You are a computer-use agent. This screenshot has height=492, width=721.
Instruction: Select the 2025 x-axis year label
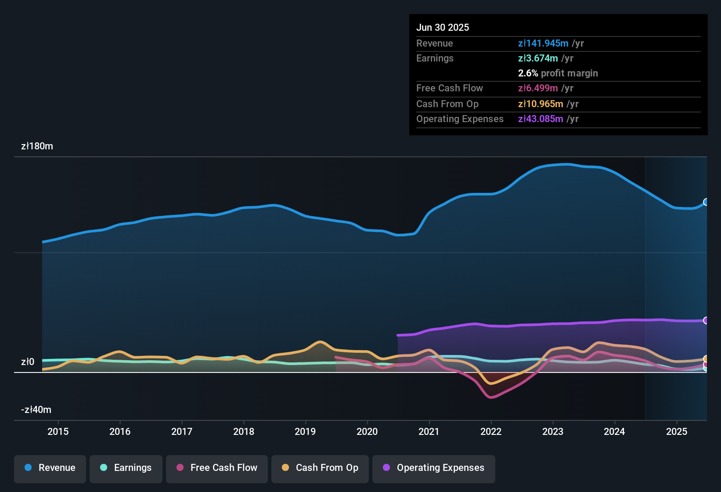point(677,432)
